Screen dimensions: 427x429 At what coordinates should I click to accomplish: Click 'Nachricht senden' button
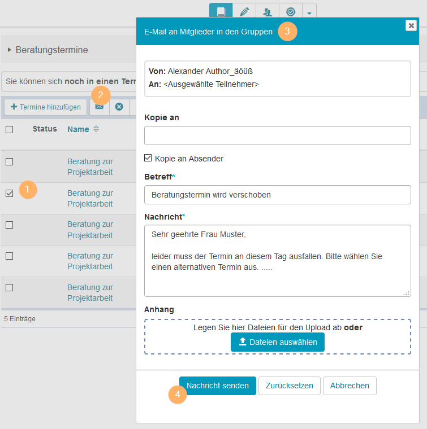tap(218, 386)
